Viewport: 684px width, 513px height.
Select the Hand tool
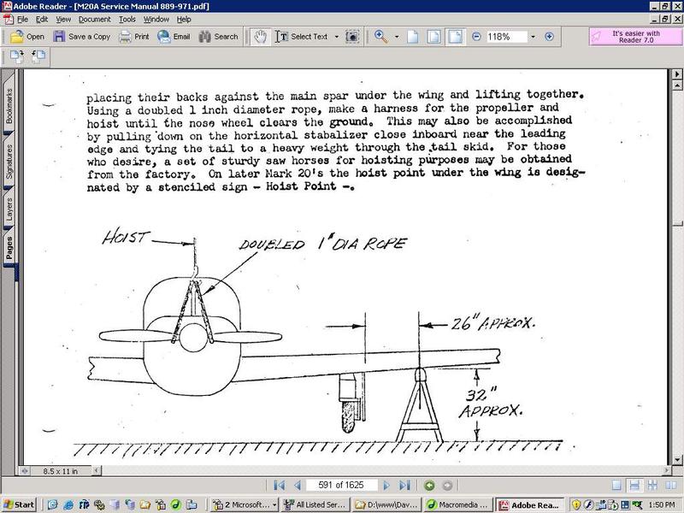coord(260,37)
